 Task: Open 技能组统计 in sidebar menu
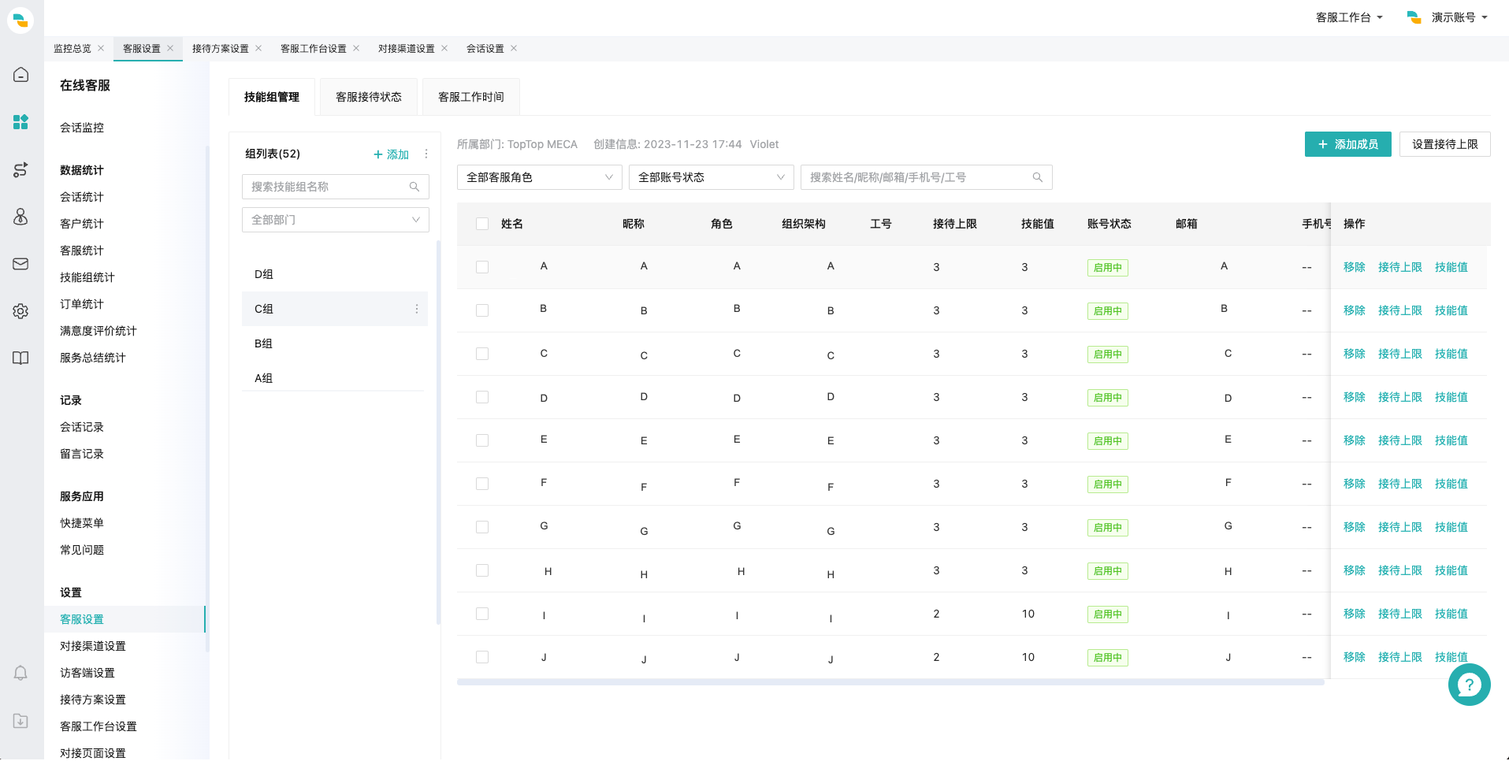point(87,277)
